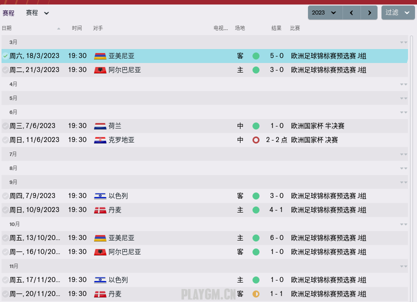
Task: Collapse the 3月 month section
Action: (403, 42)
